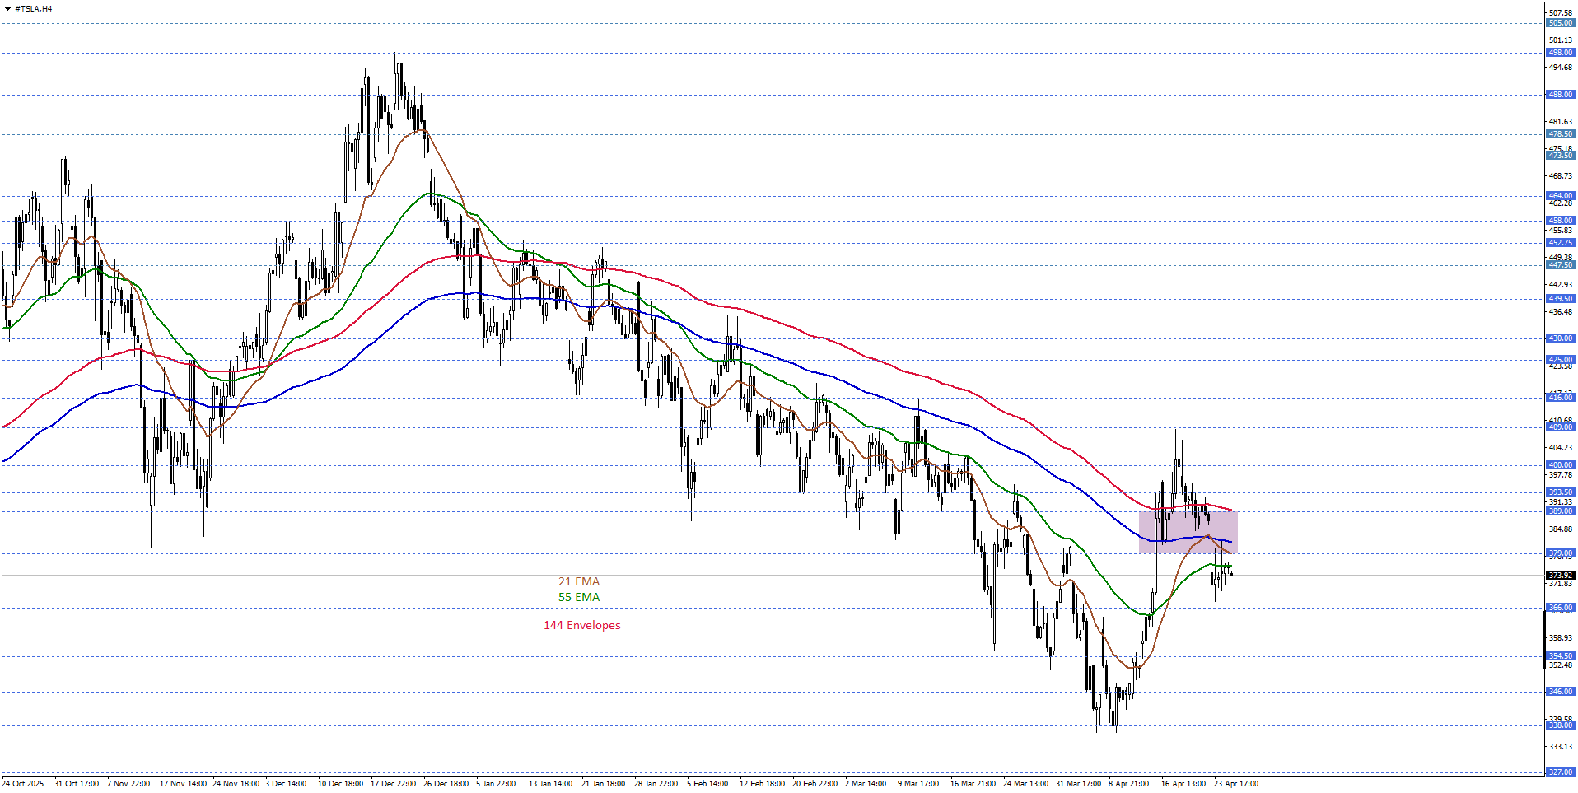Click the #TSLA,H4 chart title
The image size is (1578, 793).
[x=34, y=9]
